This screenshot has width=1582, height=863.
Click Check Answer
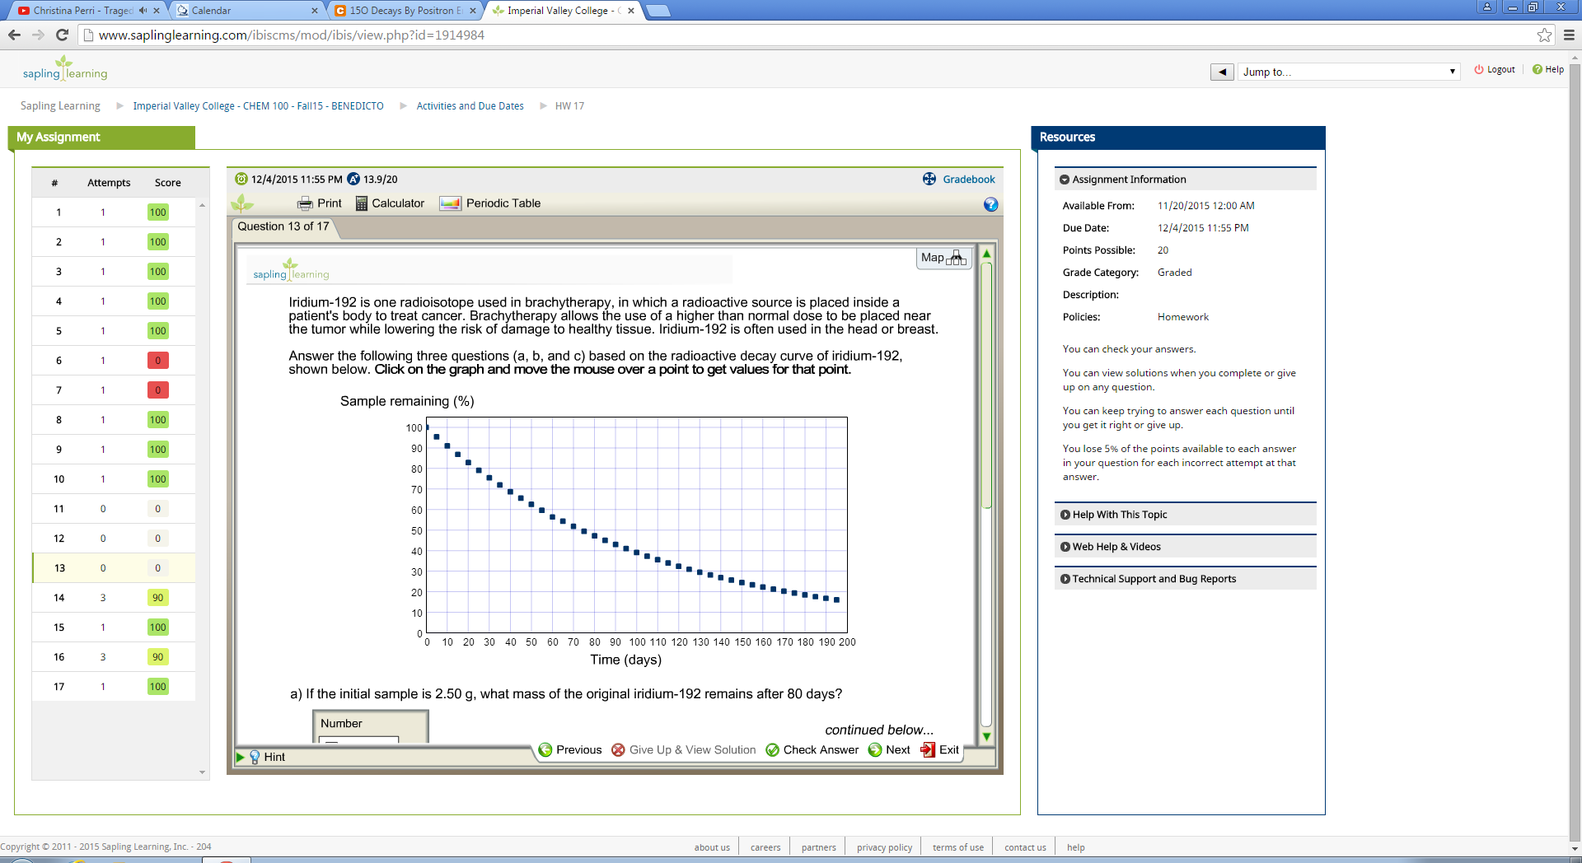point(812,750)
